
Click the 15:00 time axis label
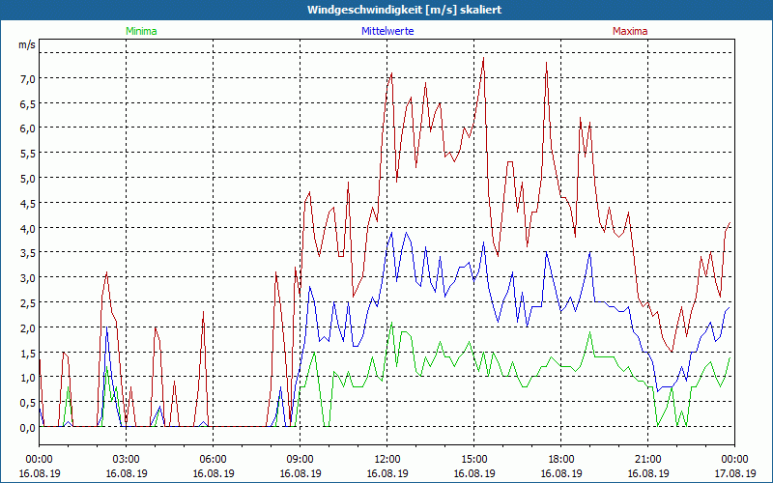tap(473, 460)
